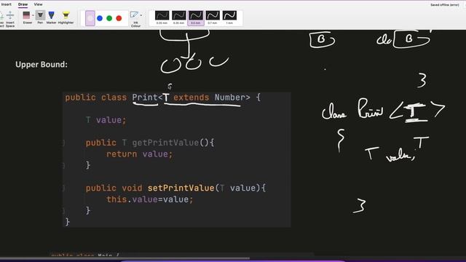The width and height of the screenshot is (466, 262).
Task: Click the extends keyword in code
Action: pyautogui.click(x=191, y=98)
